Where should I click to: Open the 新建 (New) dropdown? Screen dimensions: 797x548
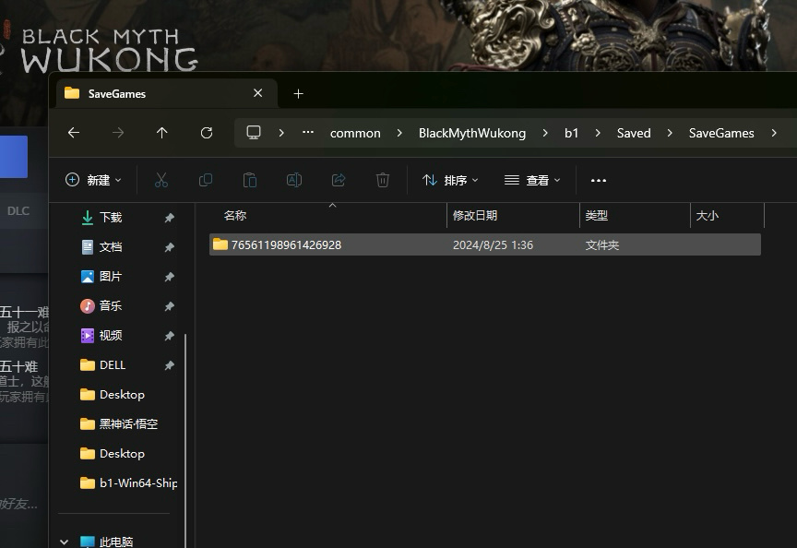click(x=93, y=180)
